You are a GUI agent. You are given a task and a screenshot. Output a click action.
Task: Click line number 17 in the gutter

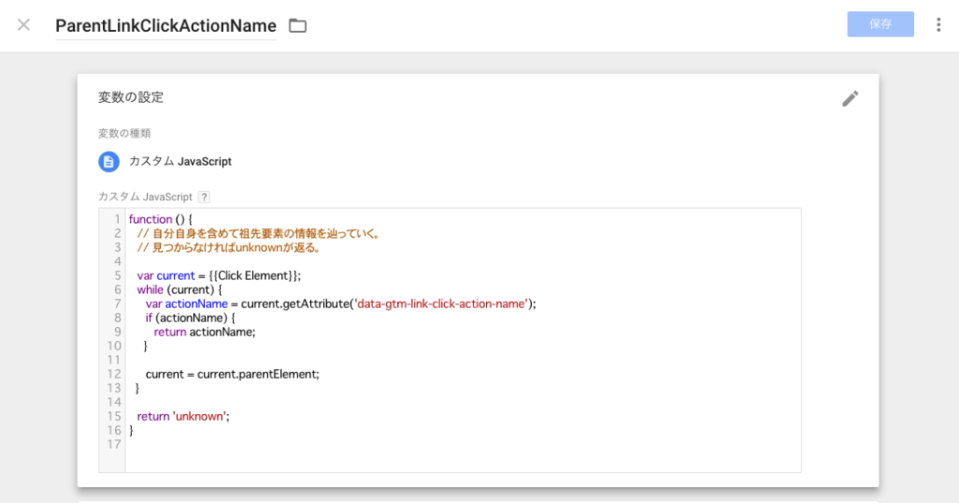pyautogui.click(x=113, y=444)
